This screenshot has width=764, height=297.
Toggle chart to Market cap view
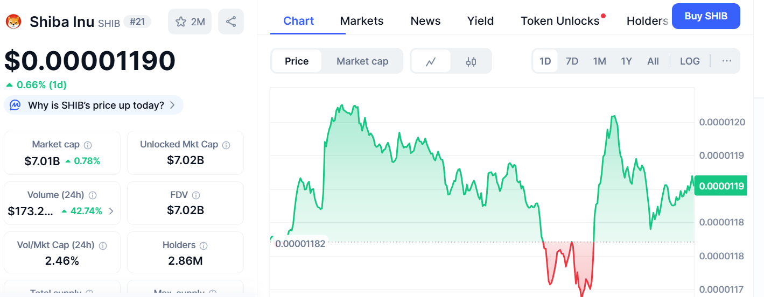(x=362, y=61)
